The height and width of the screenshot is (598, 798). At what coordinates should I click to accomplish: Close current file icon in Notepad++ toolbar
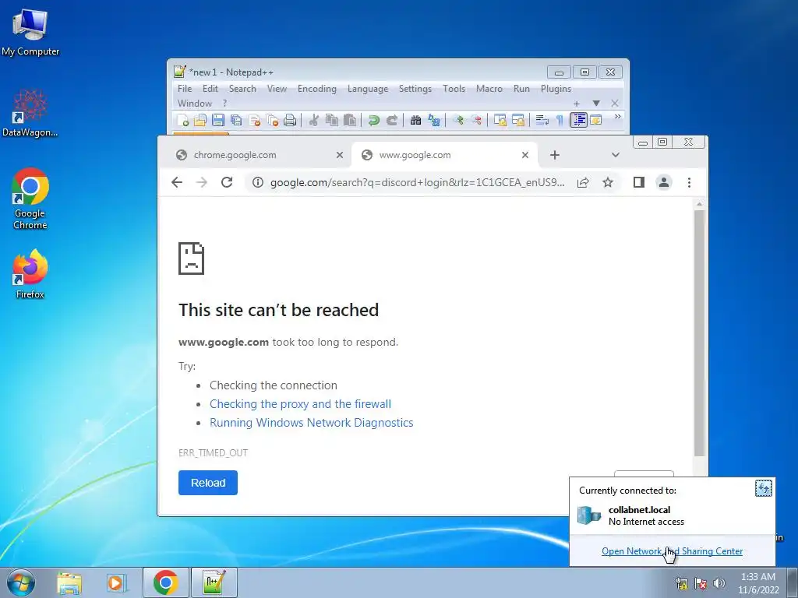pyautogui.click(x=255, y=120)
